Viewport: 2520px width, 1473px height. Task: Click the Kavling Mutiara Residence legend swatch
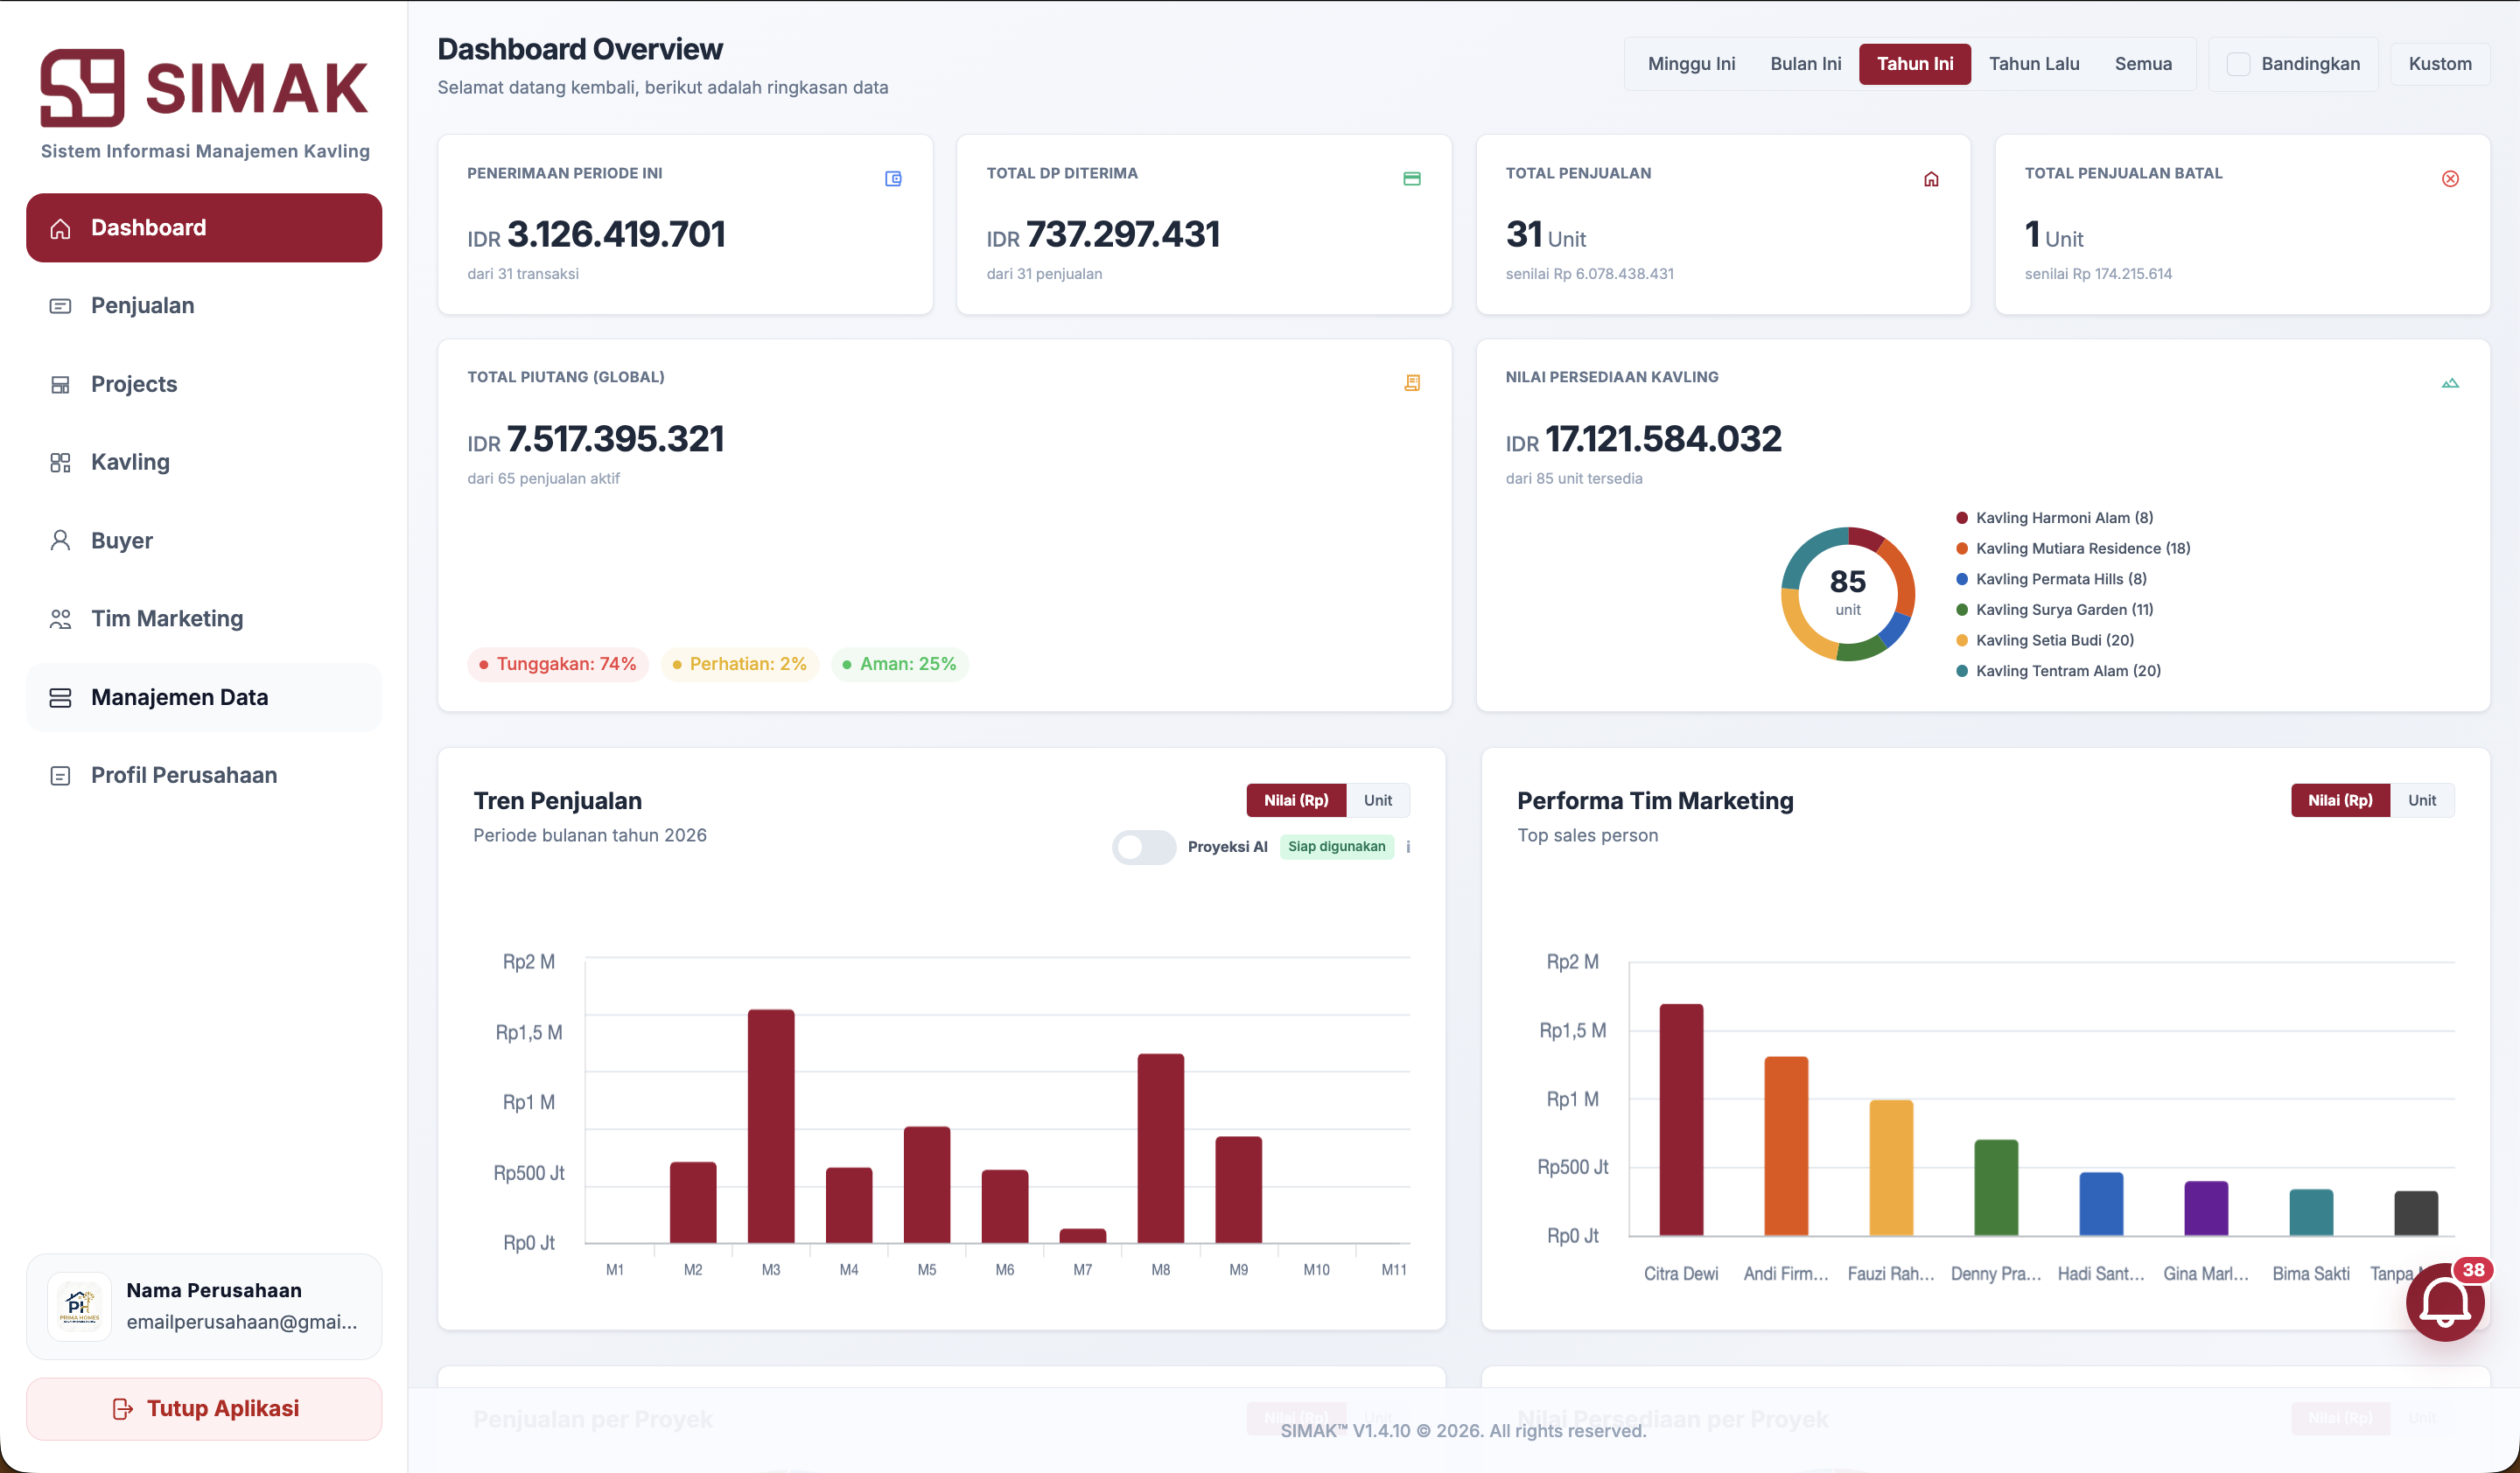[1961, 548]
